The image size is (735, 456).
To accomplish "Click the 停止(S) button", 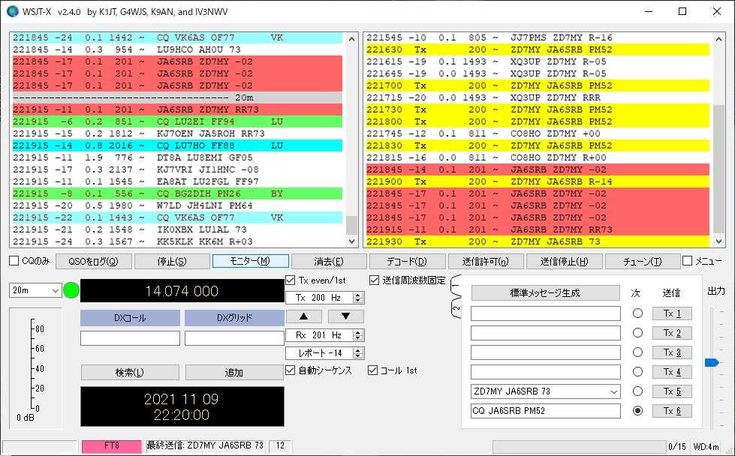I will pos(172,261).
